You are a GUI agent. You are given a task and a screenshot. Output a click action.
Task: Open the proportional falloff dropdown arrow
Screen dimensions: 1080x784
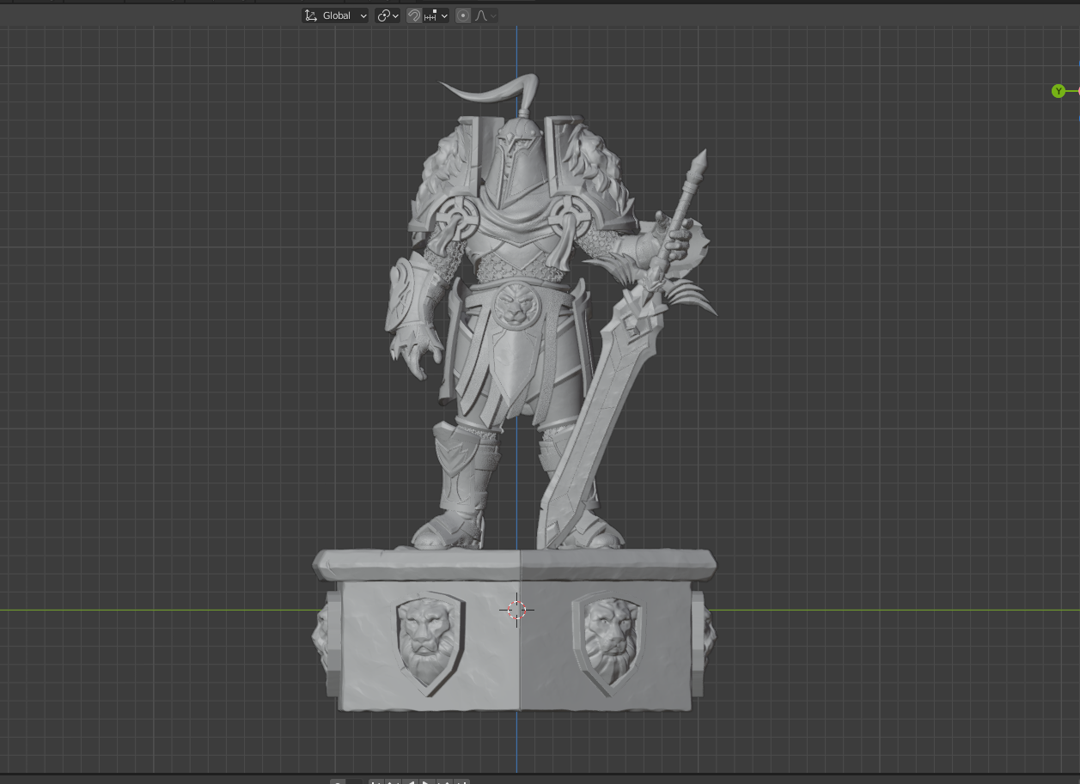pos(494,15)
